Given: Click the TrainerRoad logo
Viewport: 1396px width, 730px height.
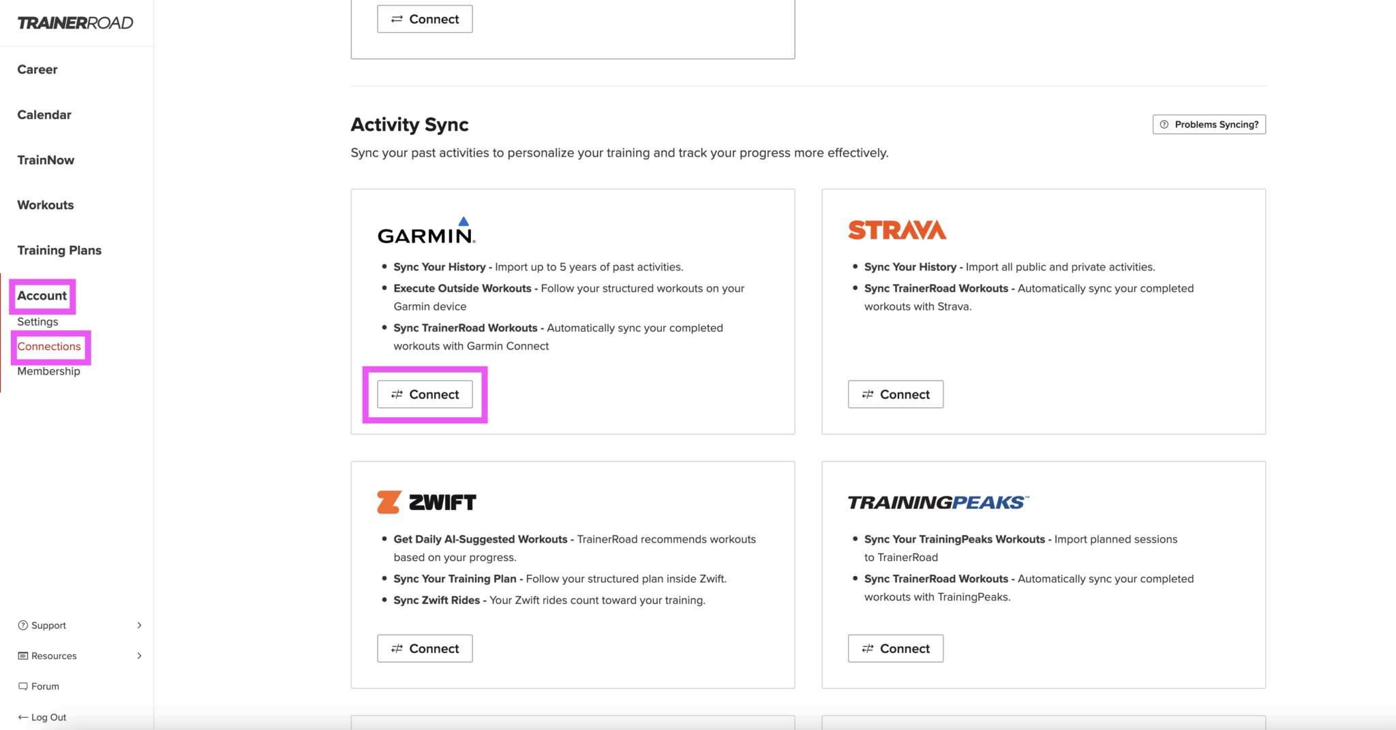Looking at the screenshot, I should pyautogui.click(x=75, y=22).
